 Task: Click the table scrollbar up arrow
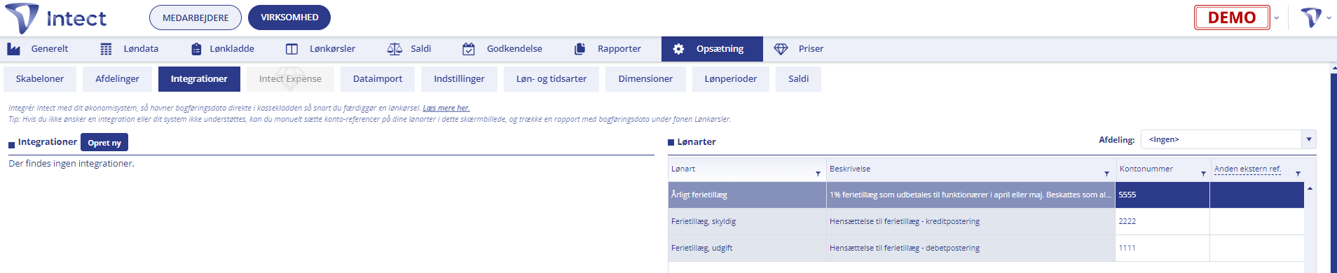point(1310,188)
